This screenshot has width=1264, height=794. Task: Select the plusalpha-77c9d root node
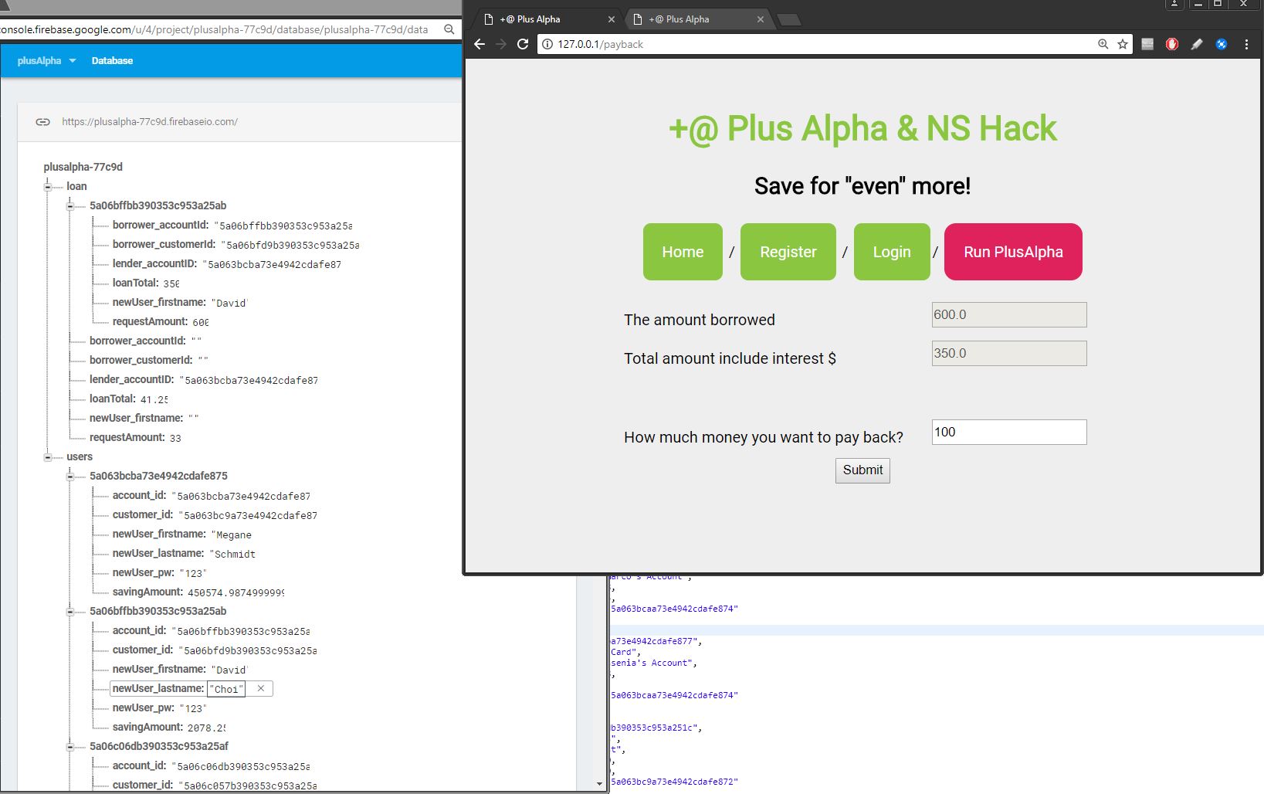(83, 167)
